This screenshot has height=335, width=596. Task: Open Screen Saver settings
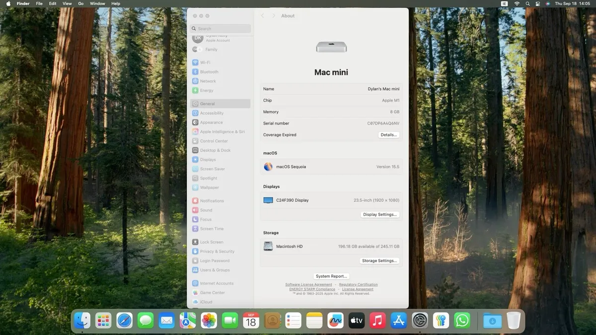point(220,169)
